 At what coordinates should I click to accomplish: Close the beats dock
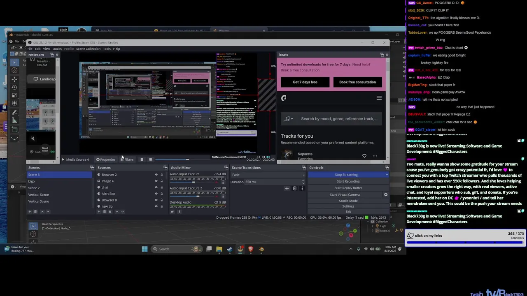coord(387,55)
